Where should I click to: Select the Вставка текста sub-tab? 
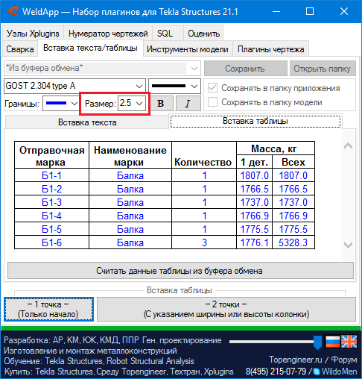pos(87,122)
